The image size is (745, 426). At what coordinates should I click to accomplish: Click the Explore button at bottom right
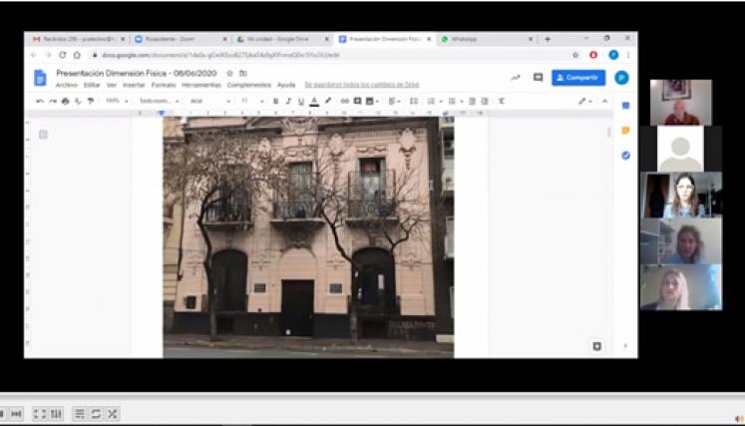(596, 346)
